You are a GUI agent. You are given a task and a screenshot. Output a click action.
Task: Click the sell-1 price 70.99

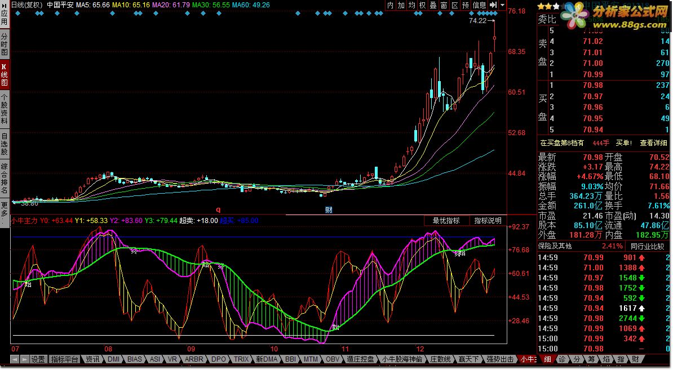click(593, 74)
